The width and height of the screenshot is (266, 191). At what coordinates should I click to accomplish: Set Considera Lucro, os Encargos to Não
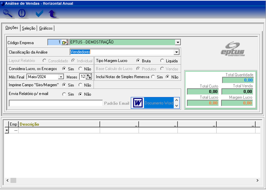pos(80,69)
